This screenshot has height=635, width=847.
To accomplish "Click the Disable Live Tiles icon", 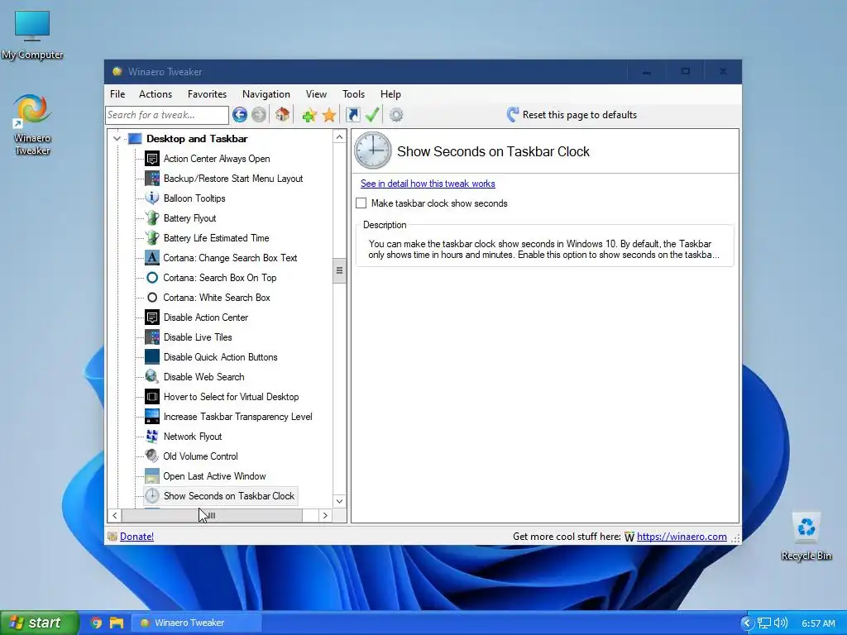I will [152, 337].
